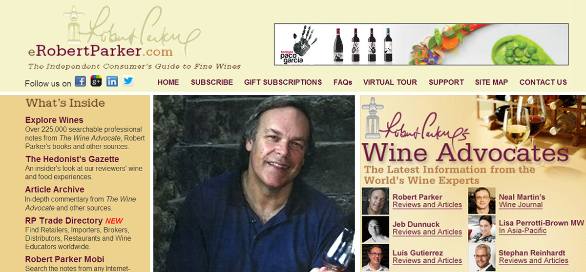Viewport: 586px width, 272px height.
Task: Open the SUBSCRIBE menu item
Action: tap(212, 82)
